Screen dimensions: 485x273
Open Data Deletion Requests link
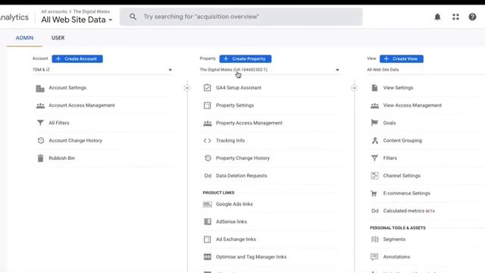pyautogui.click(x=241, y=176)
